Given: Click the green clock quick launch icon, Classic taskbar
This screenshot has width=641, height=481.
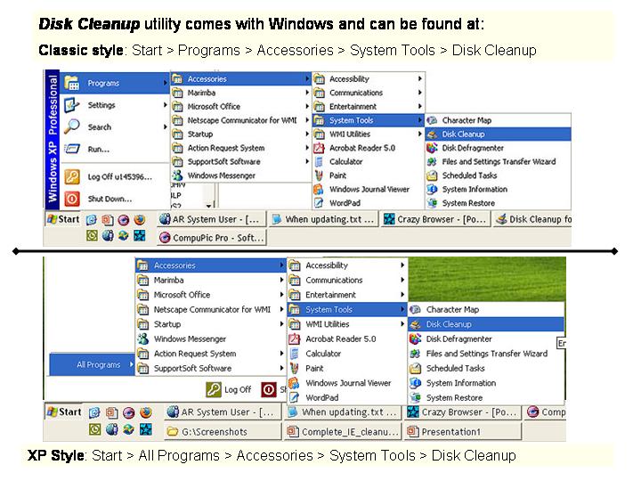Looking at the screenshot, I should 92,235.
